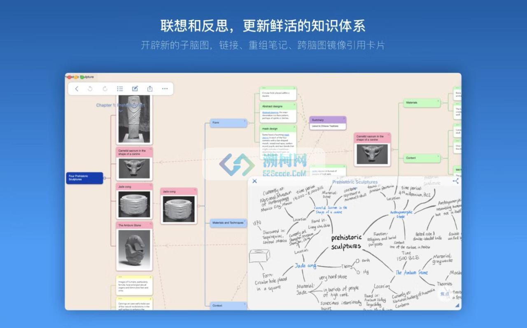This screenshot has height=328, width=527.
Task: Close the Prehistoric Sculptures sketch panel
Action: click(x=254, y=181)
